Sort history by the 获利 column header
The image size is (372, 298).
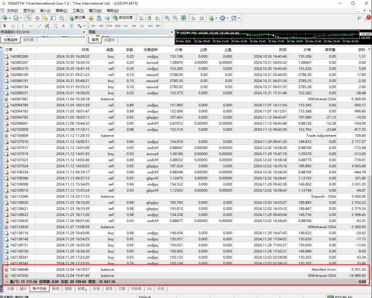(x=361, y=50)
